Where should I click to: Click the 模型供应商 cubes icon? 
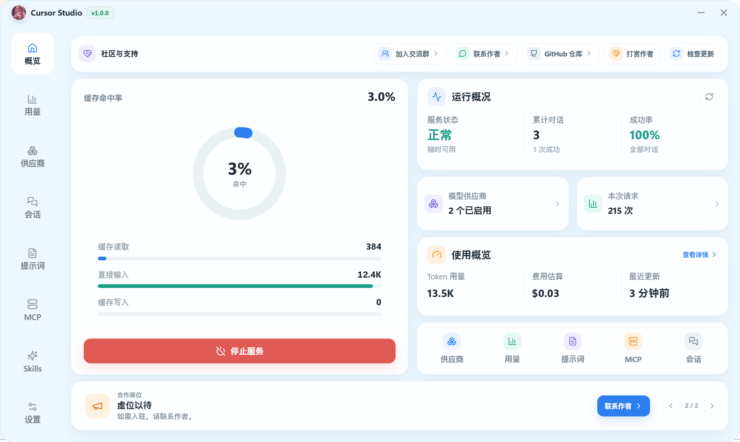[x=434, y=203]
